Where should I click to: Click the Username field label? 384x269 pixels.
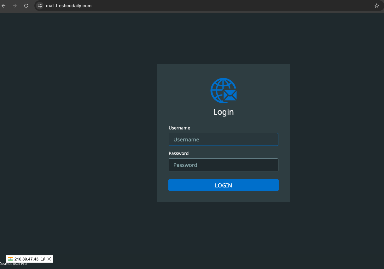pyautogui.click(x=179, y=128)
